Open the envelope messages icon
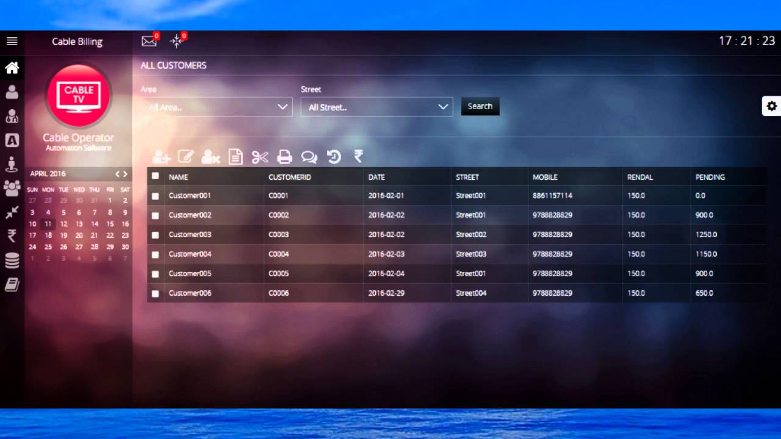 (x=149, y=41)
